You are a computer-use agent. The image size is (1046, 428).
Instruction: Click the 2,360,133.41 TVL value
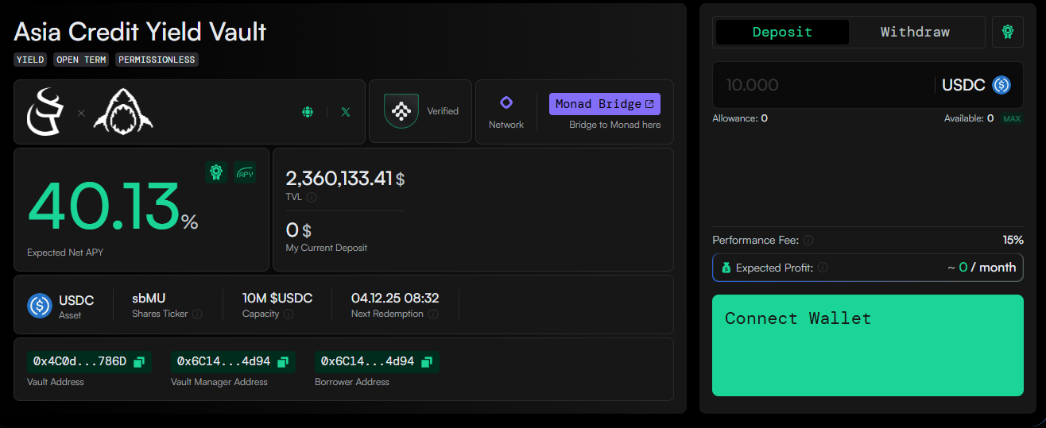click(339, 179)
